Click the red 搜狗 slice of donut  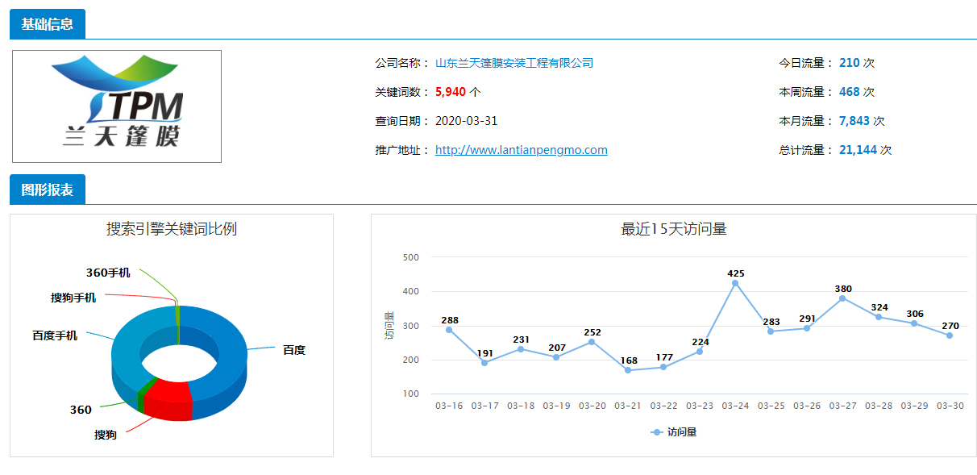pos(168,400)
